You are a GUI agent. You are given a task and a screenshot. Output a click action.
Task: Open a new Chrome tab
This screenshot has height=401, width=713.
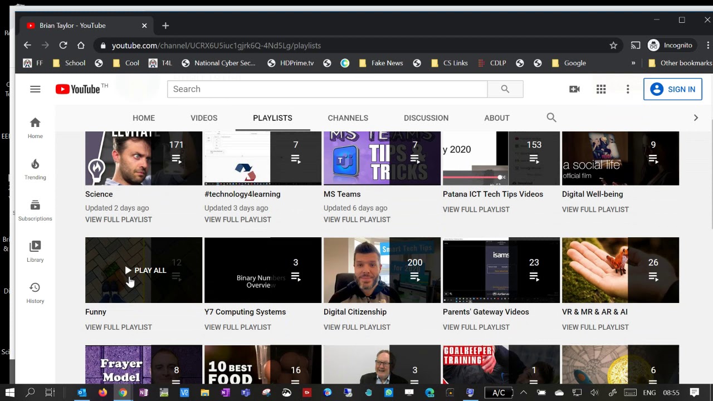point(165,26)
